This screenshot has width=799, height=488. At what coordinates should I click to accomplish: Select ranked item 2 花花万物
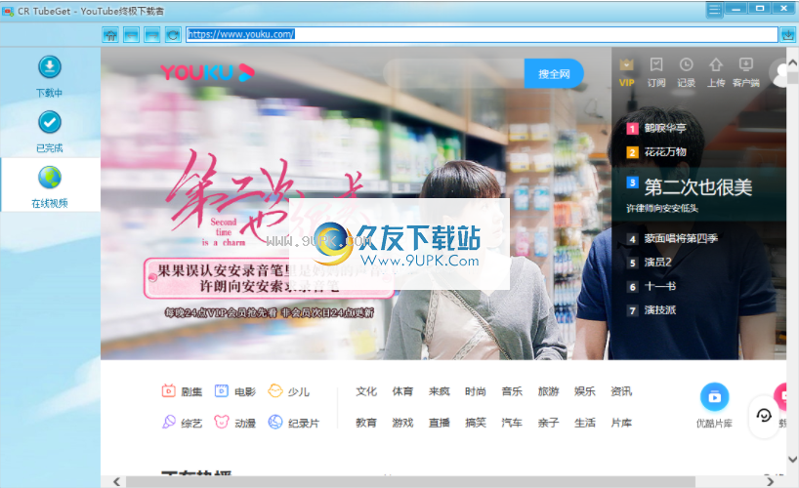(x=656, y=152)
